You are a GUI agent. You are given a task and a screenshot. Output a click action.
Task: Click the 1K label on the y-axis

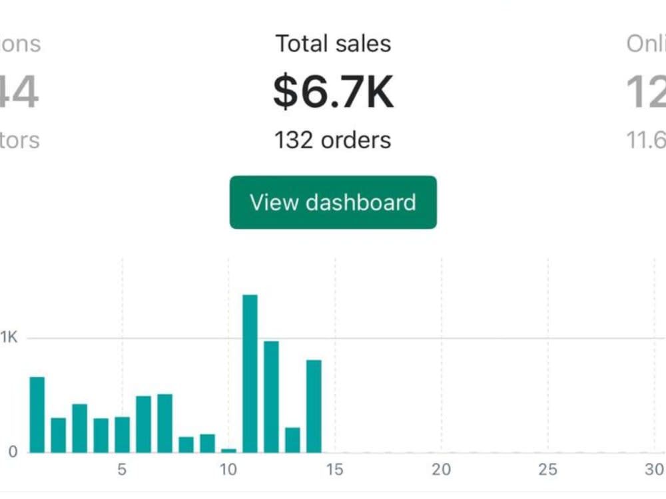pos(9,337)
